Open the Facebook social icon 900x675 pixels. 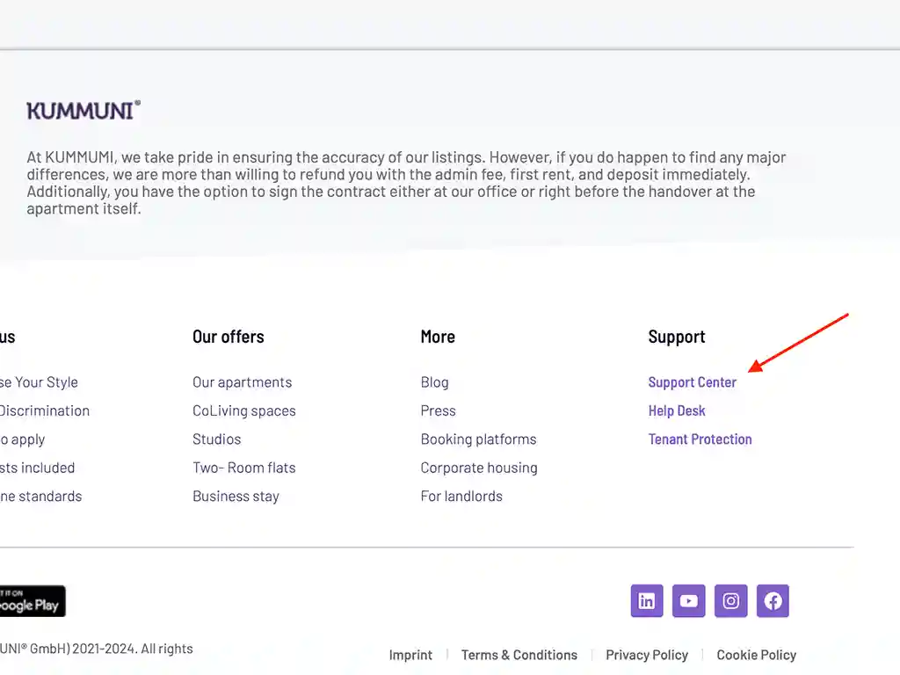click(773, 601)
